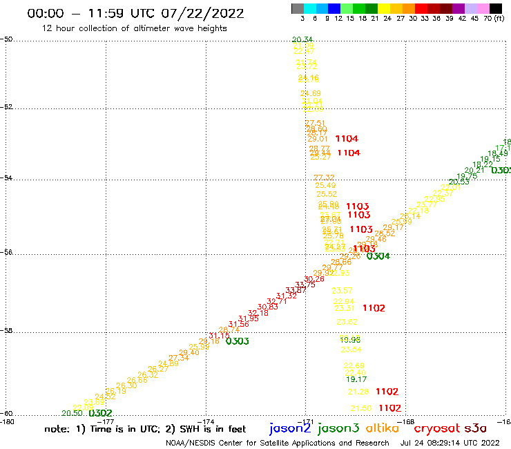Click the red value 31.56
Viewport: 511px width, 449px height.
pyautogui.click(x=239, y=325)
